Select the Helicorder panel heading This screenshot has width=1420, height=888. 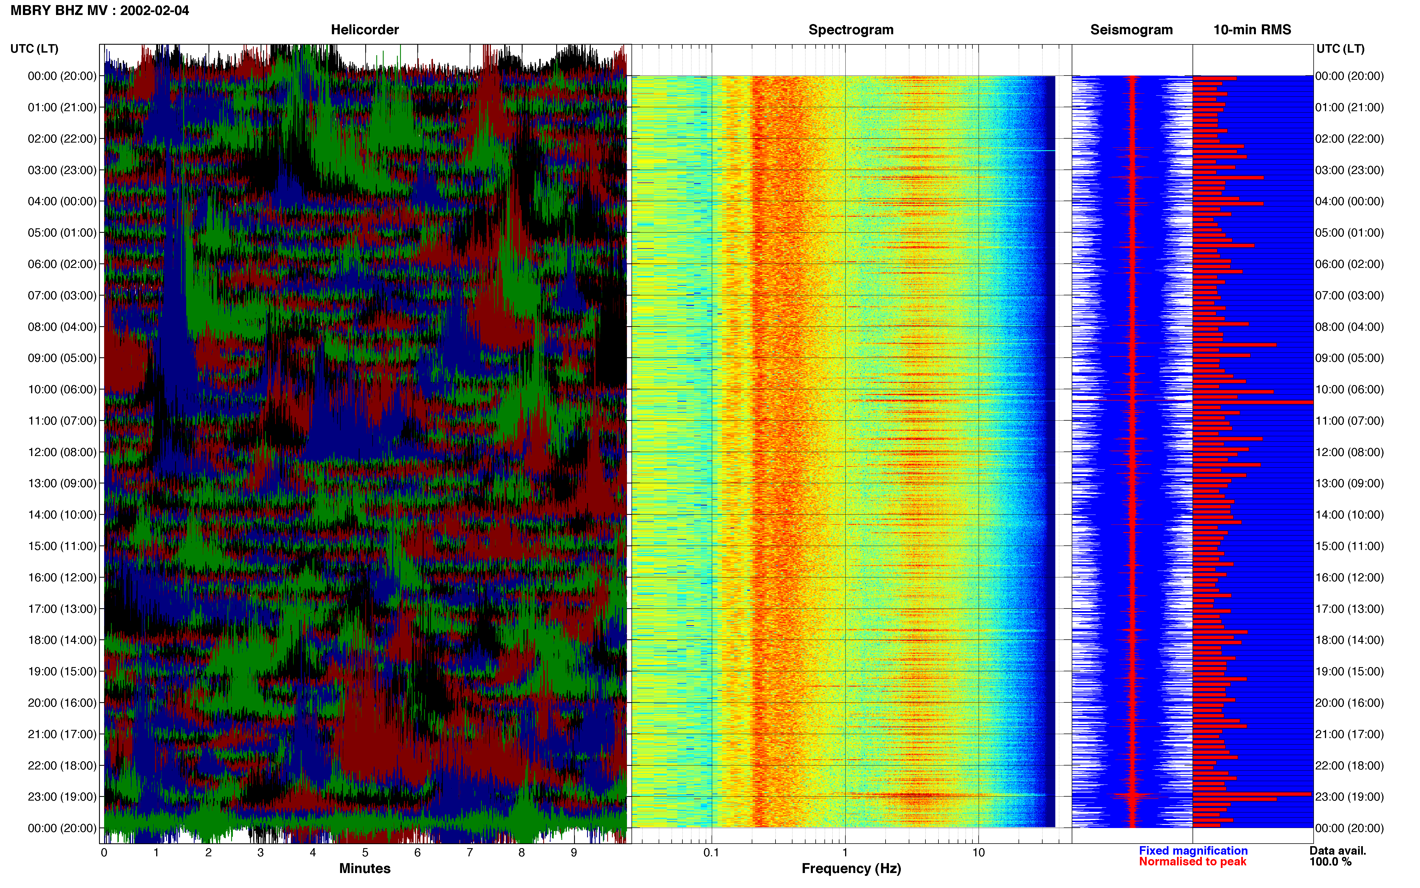tap(365, 30)
